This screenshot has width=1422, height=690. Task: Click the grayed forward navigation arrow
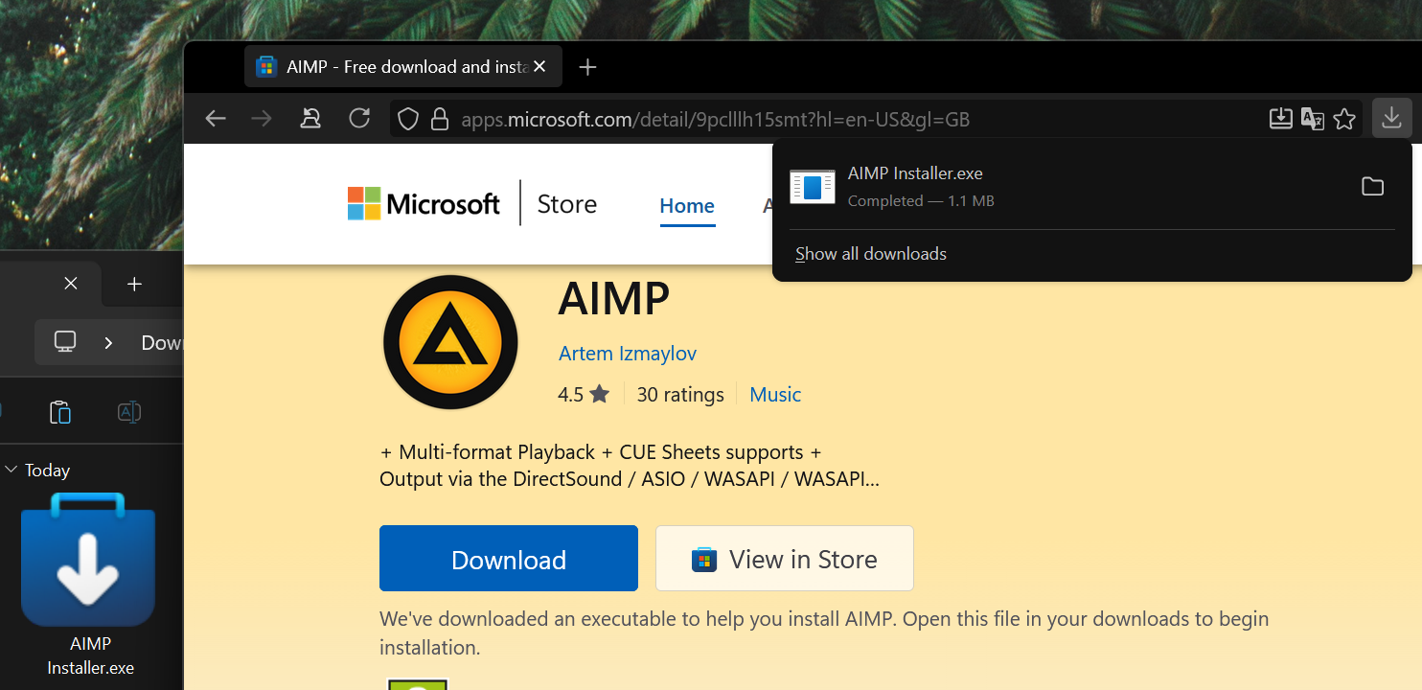point(262,119)
